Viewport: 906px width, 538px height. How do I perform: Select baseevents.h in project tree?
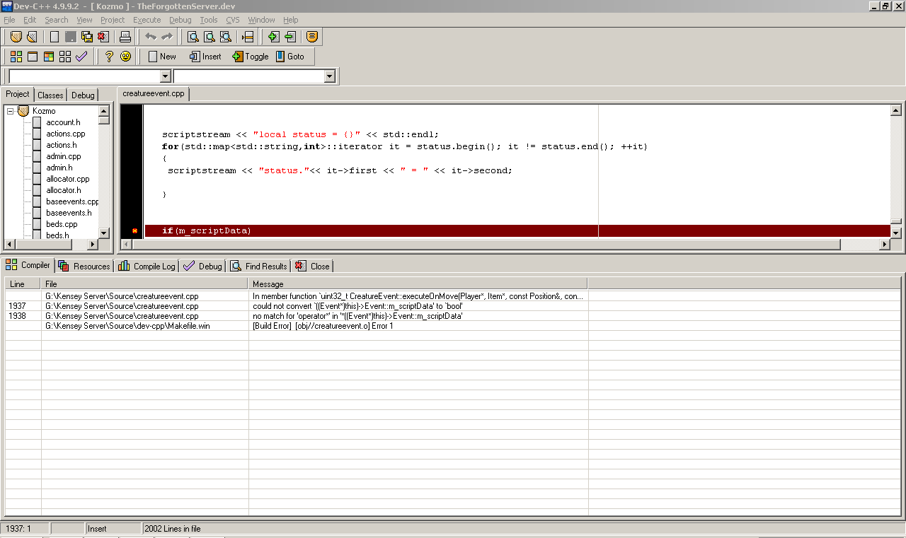pyautogui.click(x=69, y=213)
